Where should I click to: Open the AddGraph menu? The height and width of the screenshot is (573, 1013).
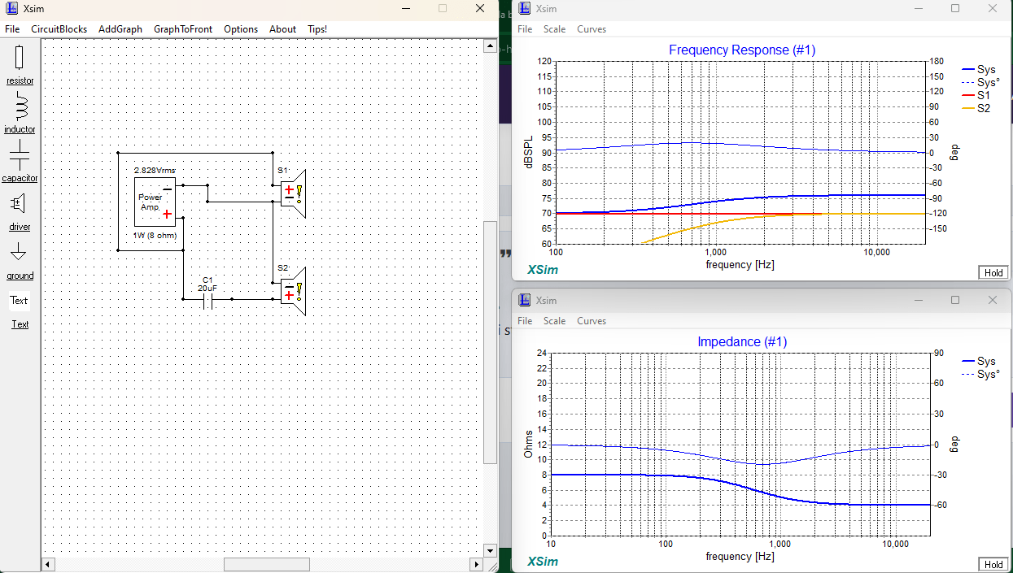[x=120, y=28]
